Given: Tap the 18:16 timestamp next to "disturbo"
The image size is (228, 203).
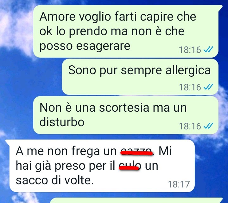Looking at the screenshot, I should click(x=190, y=126).
